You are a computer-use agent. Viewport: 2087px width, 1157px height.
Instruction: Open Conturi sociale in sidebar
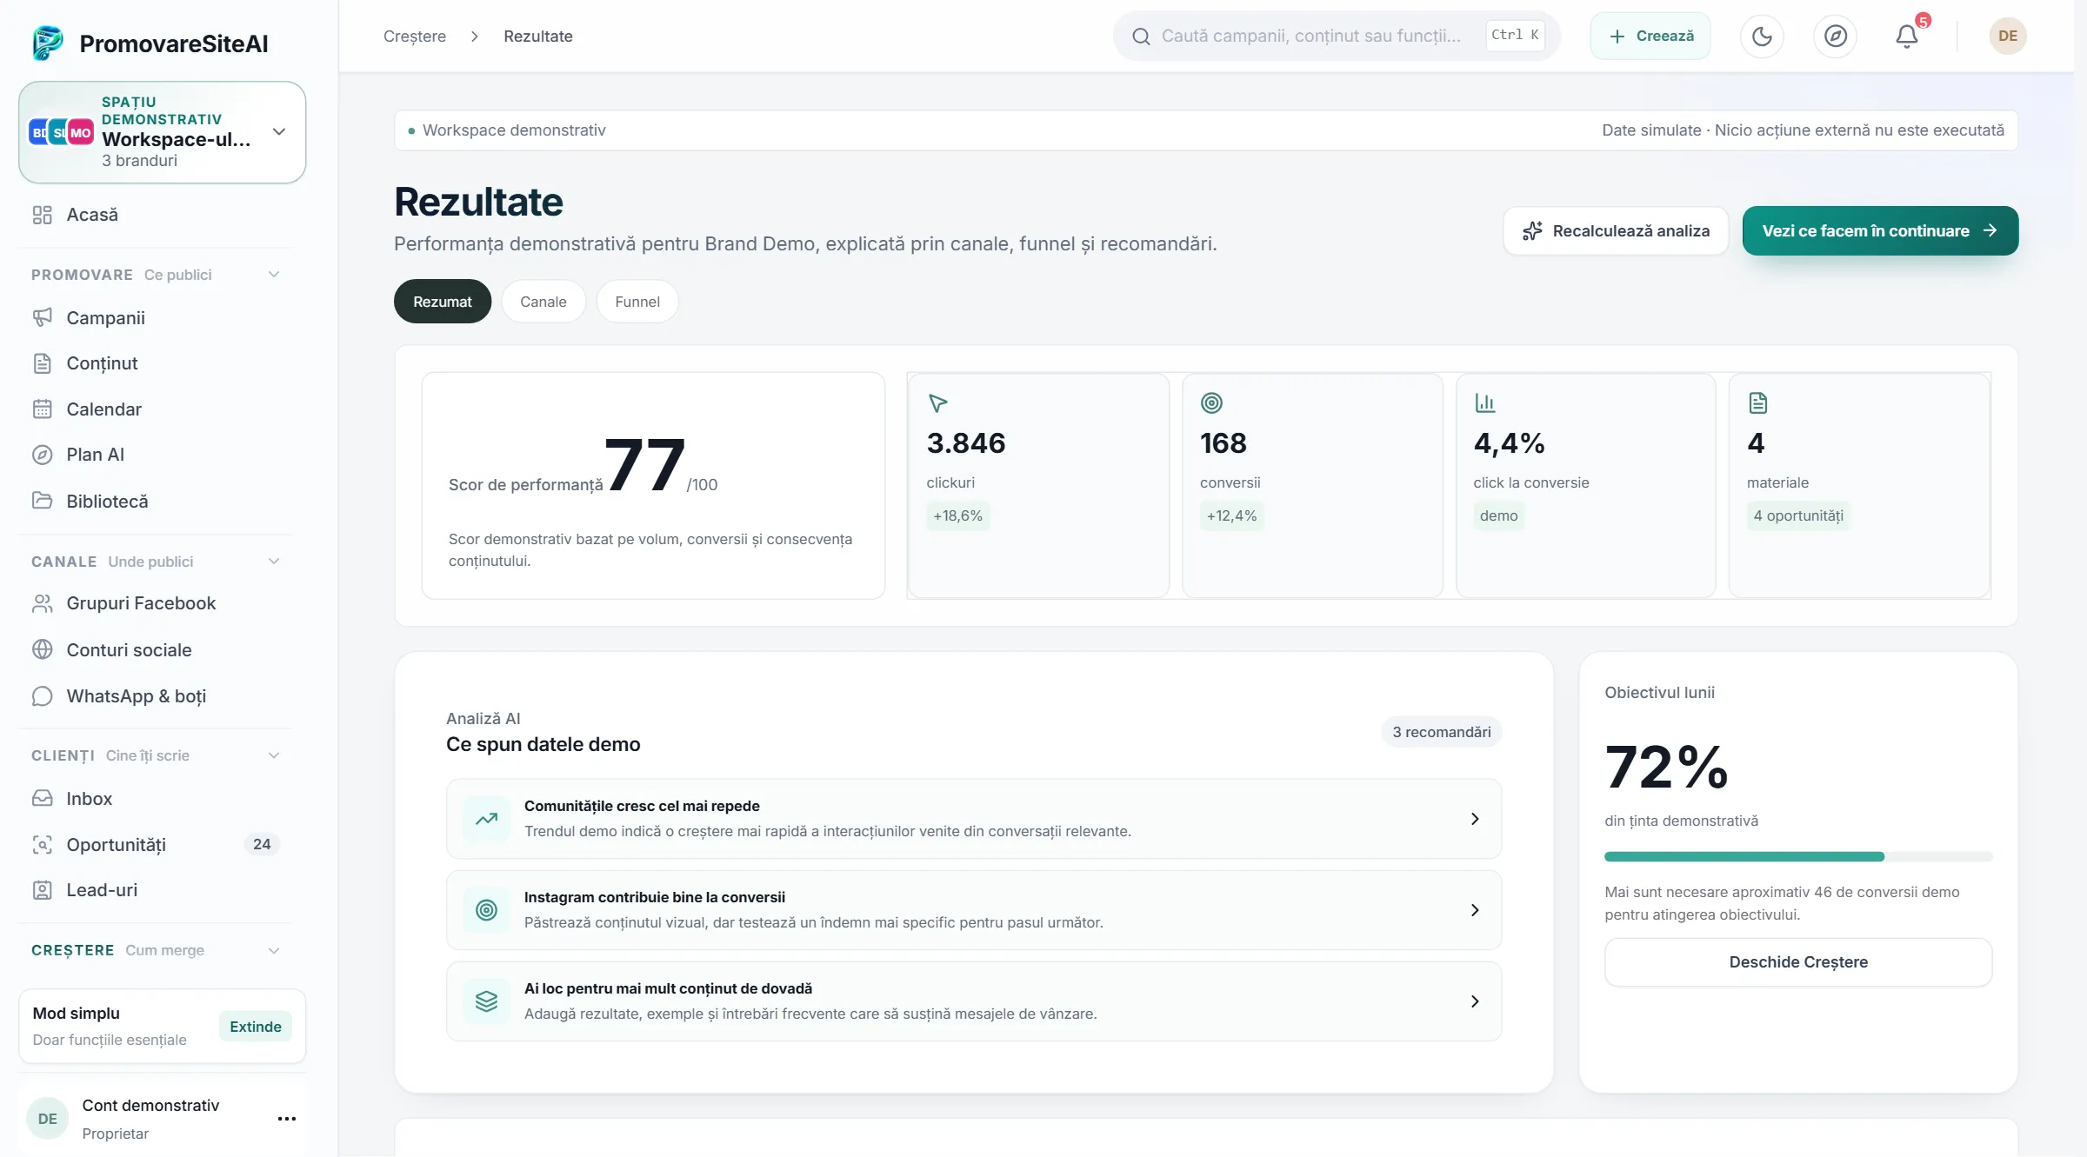coord(157,649)
